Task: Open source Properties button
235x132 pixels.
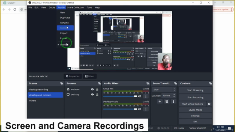Action: [73, 76]
